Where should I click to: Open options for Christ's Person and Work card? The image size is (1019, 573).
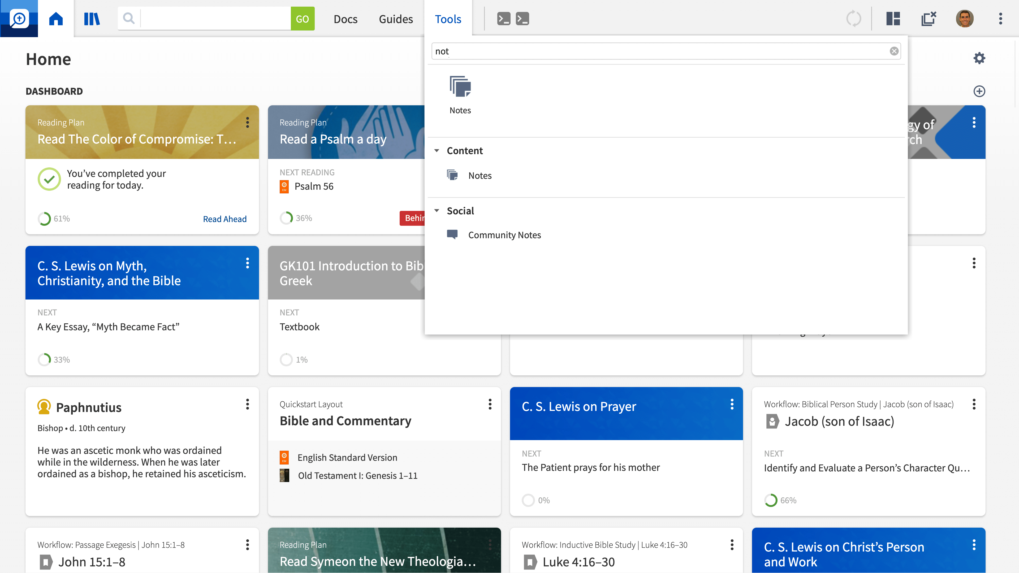[x=974, y=545]
